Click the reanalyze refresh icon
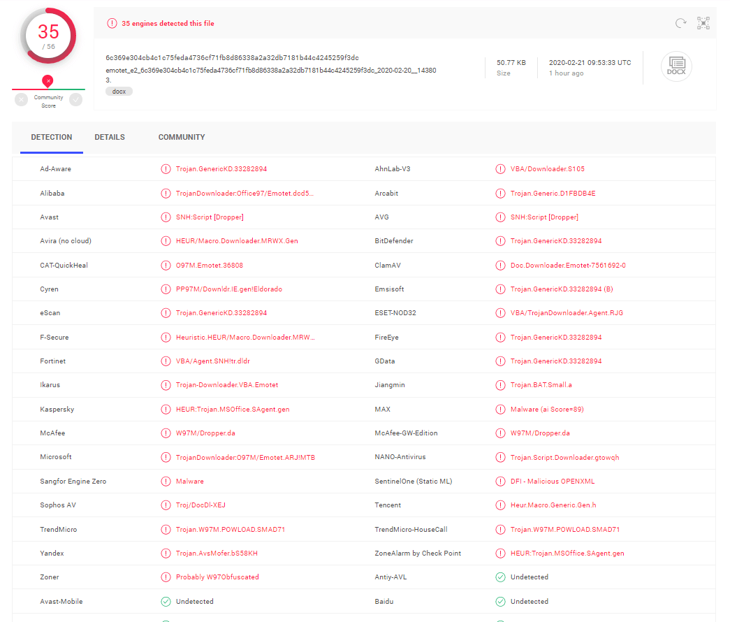 click(680, 23)
